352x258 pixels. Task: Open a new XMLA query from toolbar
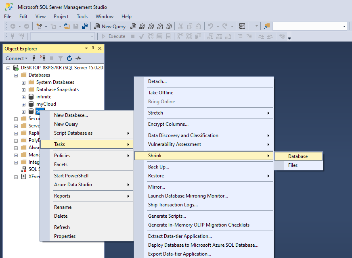pos(160,27)
